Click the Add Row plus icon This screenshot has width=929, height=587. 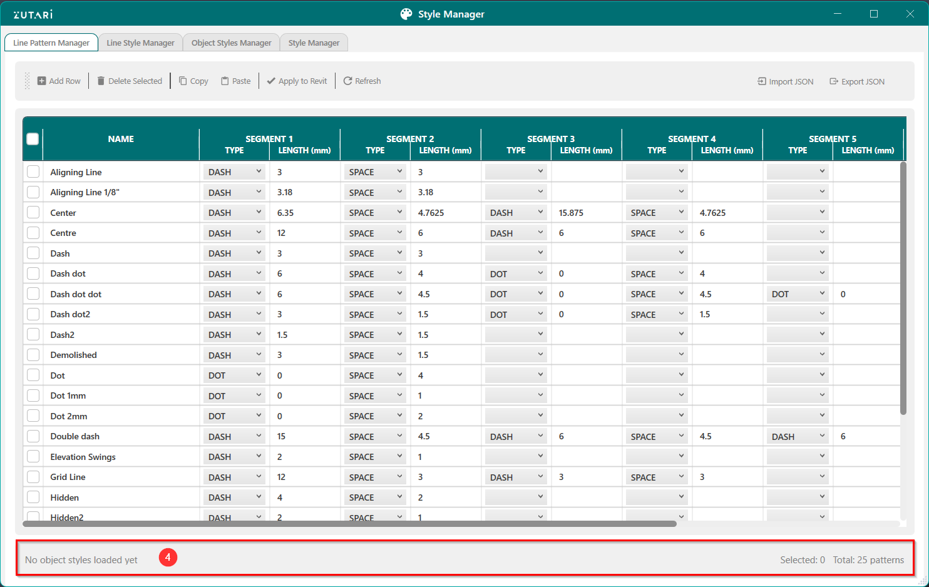pyautogui.click(x=41, y=81)
